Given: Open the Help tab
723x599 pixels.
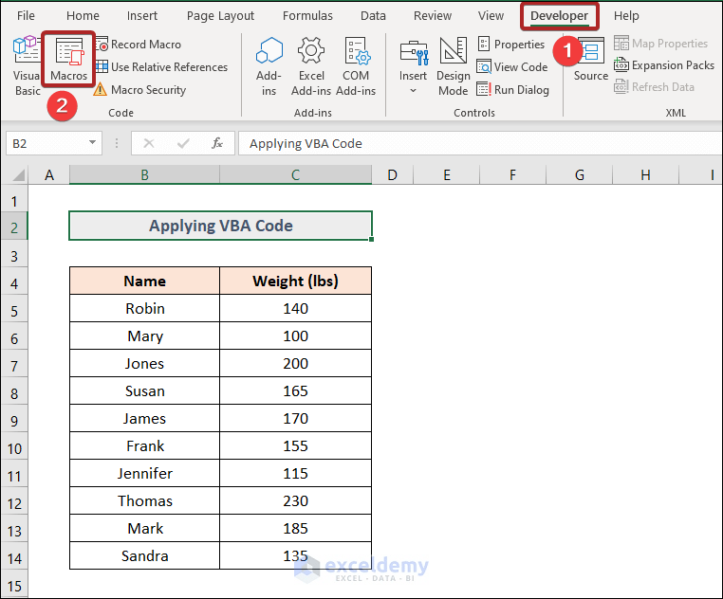Looking at the screenshot, I should click(x=626, y=16).
